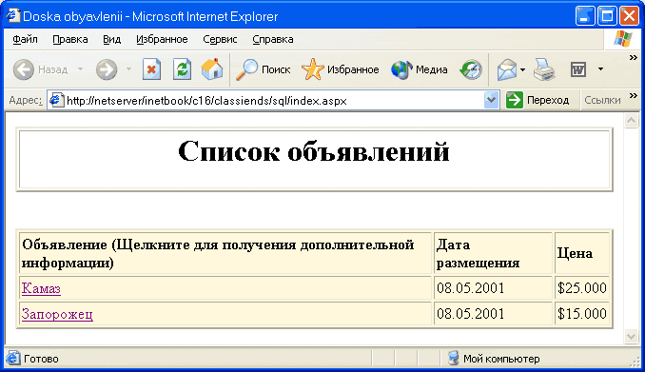
Task: Click the page scrollbar down arrow
Action: (x=631, y=336)
